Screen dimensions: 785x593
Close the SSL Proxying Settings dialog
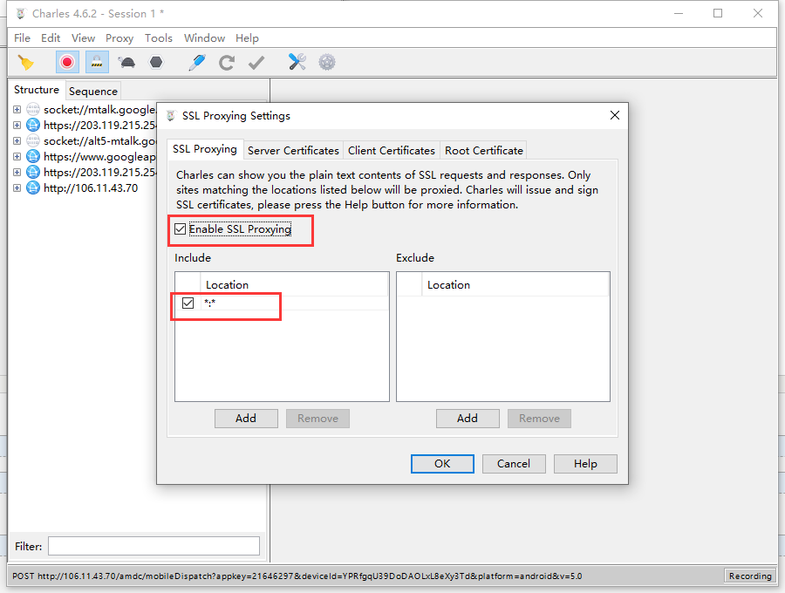pos(615,116)
